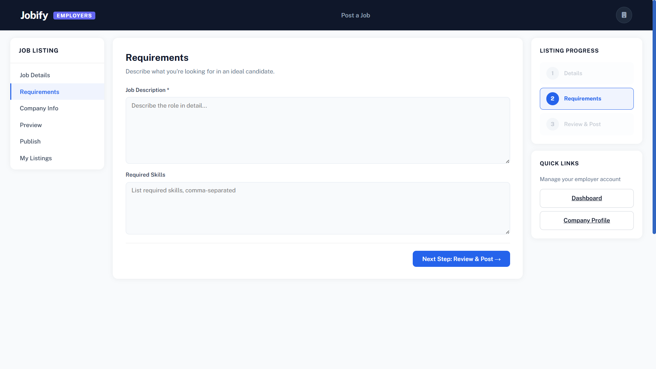
Task: Select step 2 Requirements in progress
Action: click(587, 99)
